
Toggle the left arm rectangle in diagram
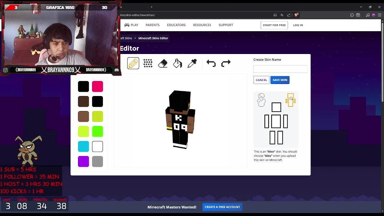pos(267,121)
